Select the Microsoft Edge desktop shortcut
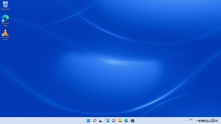The height and width of the screenshot is (124, 221). (x=5, y=21)
